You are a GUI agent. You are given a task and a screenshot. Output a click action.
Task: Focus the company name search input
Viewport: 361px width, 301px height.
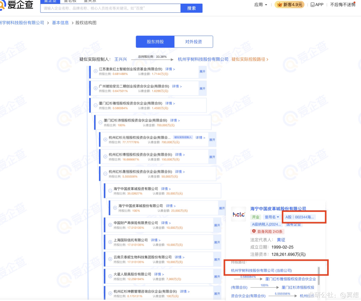coord(110,8)
